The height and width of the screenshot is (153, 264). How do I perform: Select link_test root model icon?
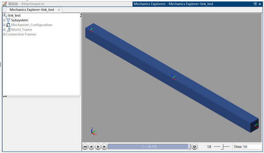pos(5,15)
